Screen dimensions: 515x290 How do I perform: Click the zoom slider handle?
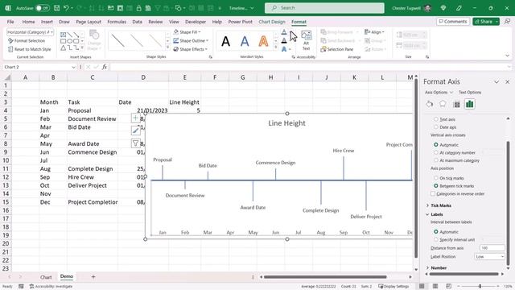(480, 287)
